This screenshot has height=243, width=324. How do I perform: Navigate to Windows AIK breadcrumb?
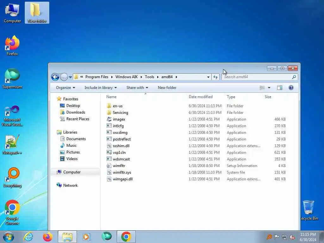(x=127, y=77)
